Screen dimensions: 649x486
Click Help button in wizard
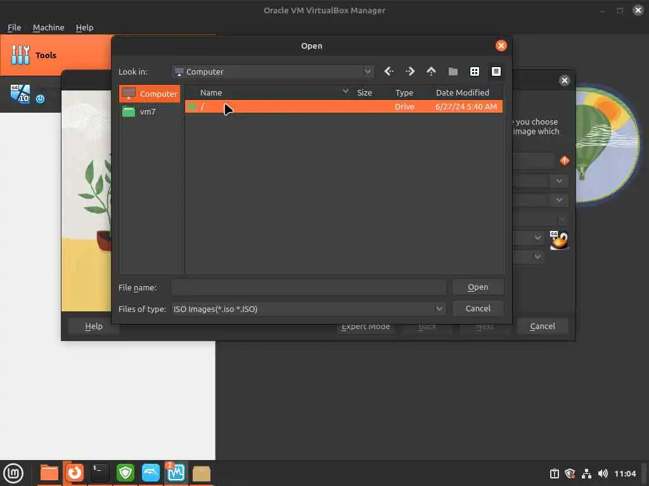(94, 326)
